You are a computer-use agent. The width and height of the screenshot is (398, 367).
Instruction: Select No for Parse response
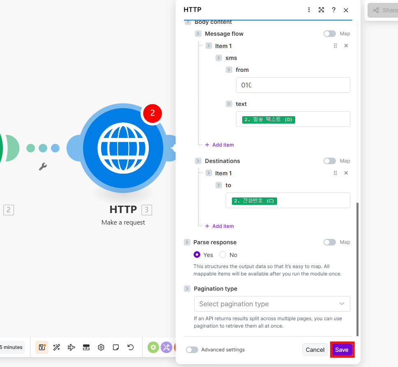coord(223,255)
